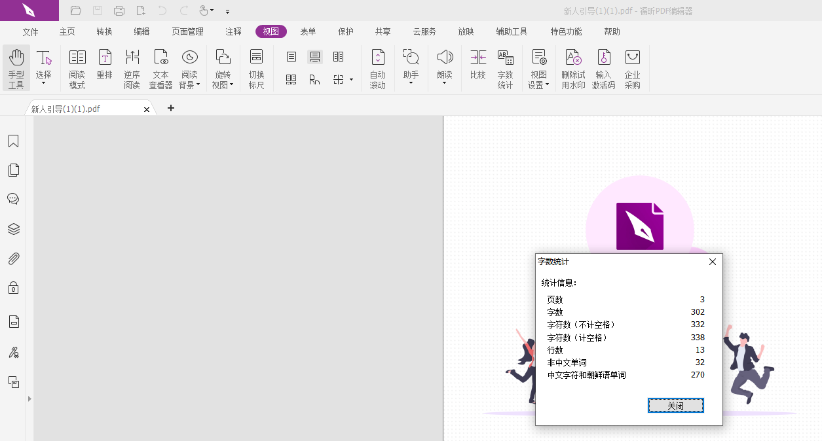Switch to continuous page layout
The height and width of the screenshot is (441, 822).
tap(315, 56)
